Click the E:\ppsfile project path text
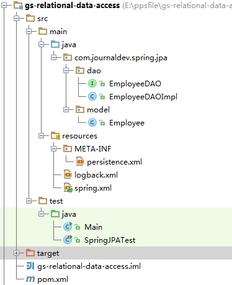232x285 pixels. pos(177,6)
